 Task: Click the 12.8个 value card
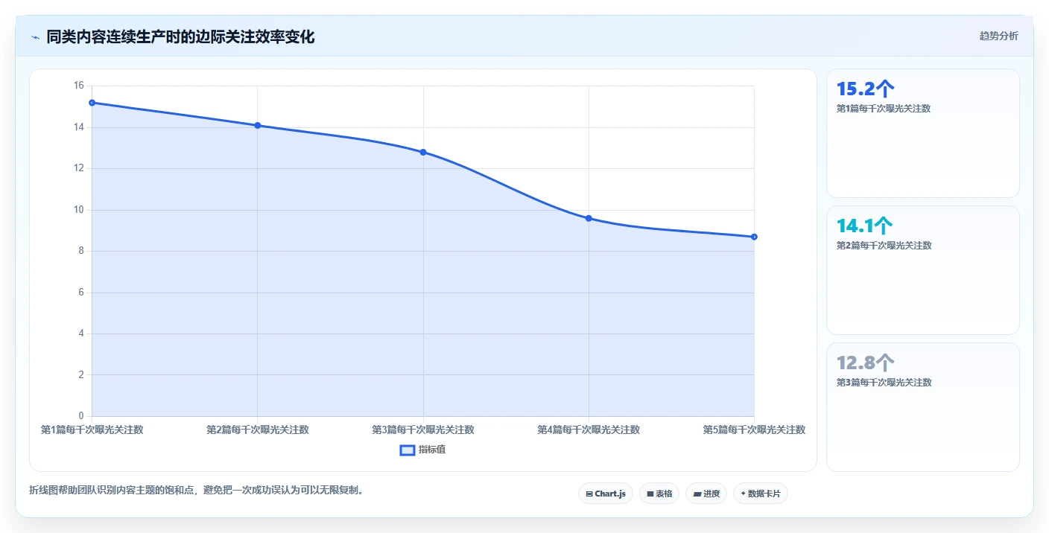click(x=923, y=407)
